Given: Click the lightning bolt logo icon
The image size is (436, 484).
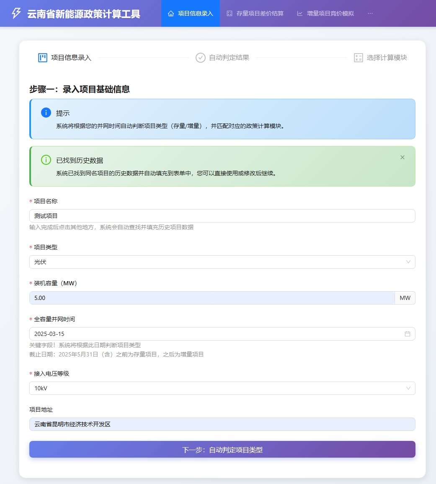Looking at the screenshot, I should [x=16, y=13].
